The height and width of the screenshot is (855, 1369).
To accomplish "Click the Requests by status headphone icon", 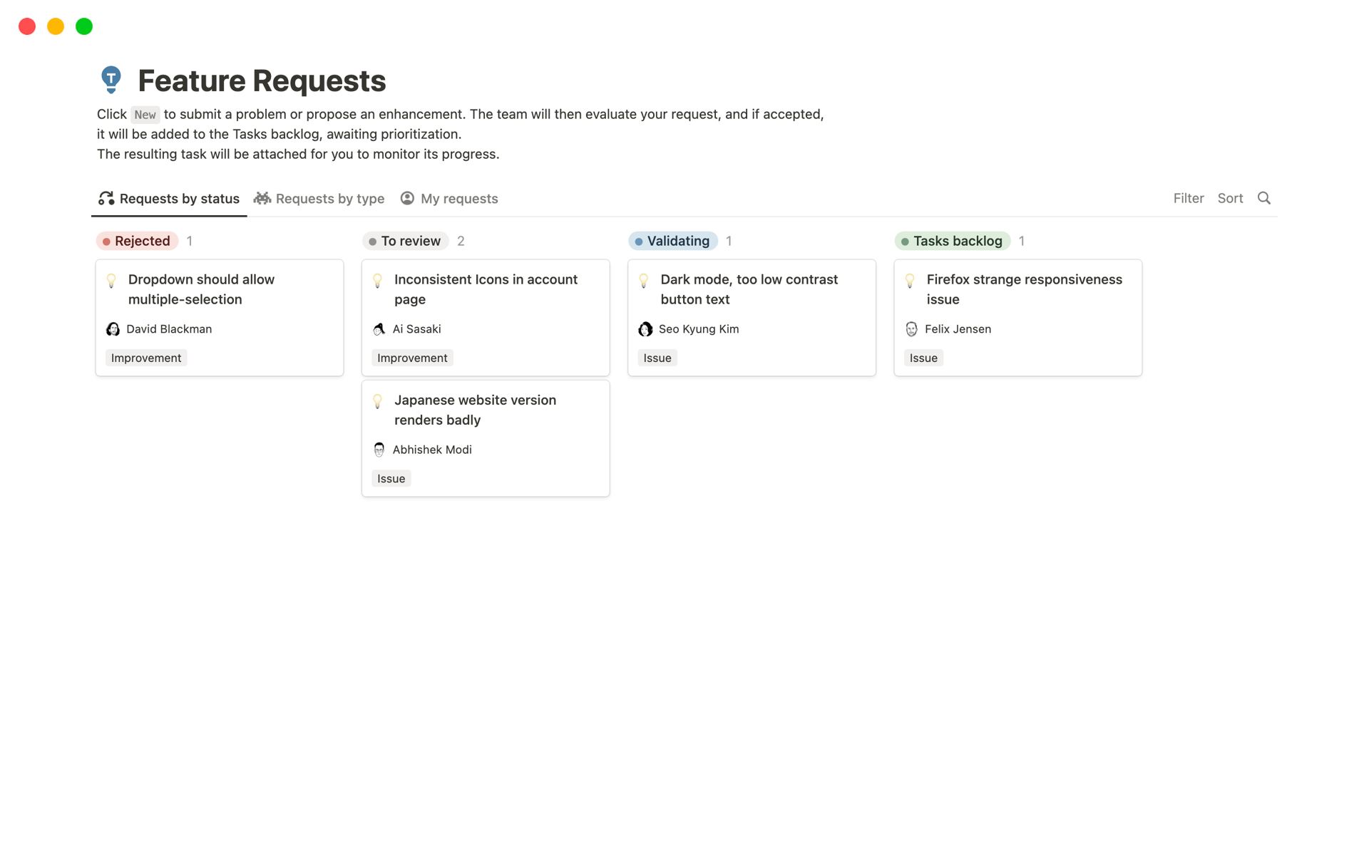I will (x=105, y=198).
